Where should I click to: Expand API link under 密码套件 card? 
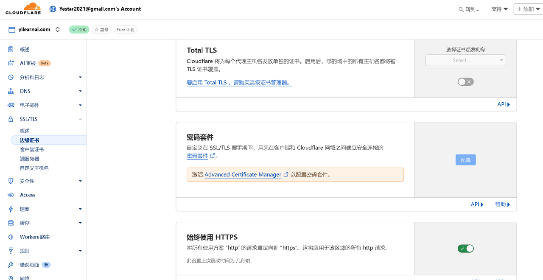(x=477, y=204)
